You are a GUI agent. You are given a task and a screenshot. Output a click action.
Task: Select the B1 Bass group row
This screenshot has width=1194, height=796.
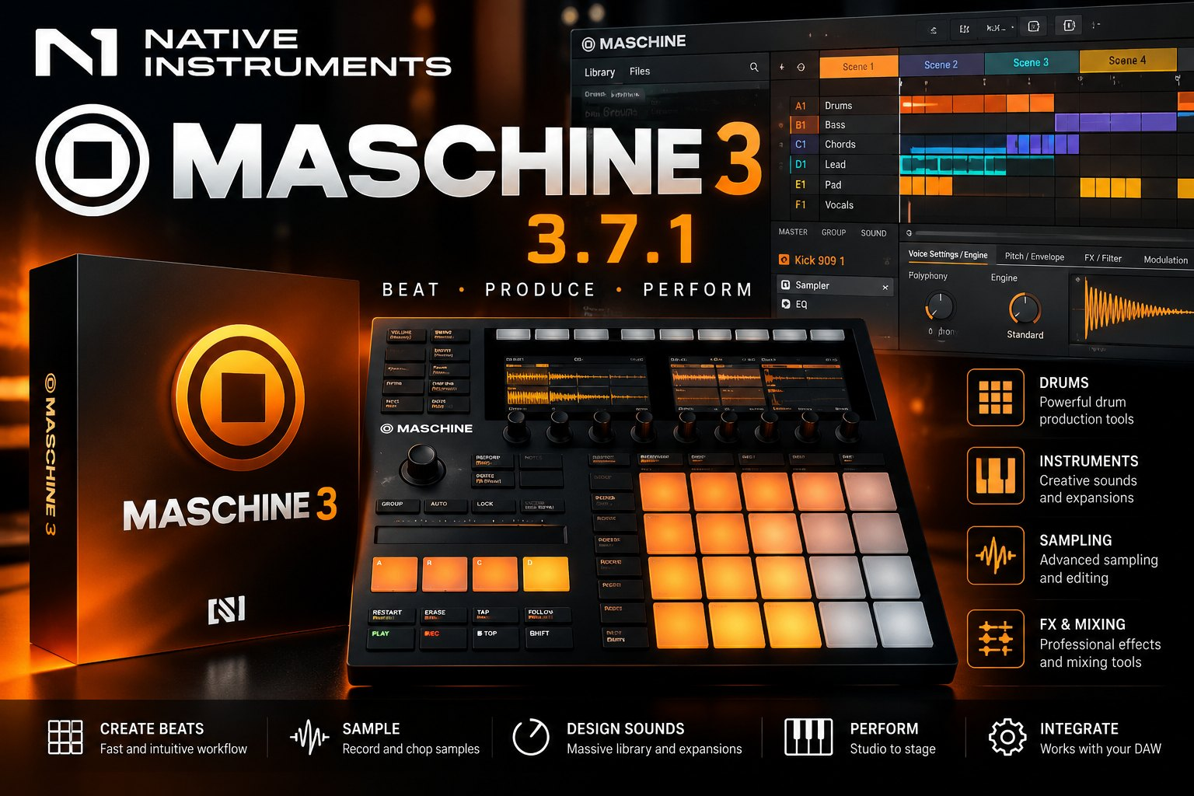click(x=844, y=124)
